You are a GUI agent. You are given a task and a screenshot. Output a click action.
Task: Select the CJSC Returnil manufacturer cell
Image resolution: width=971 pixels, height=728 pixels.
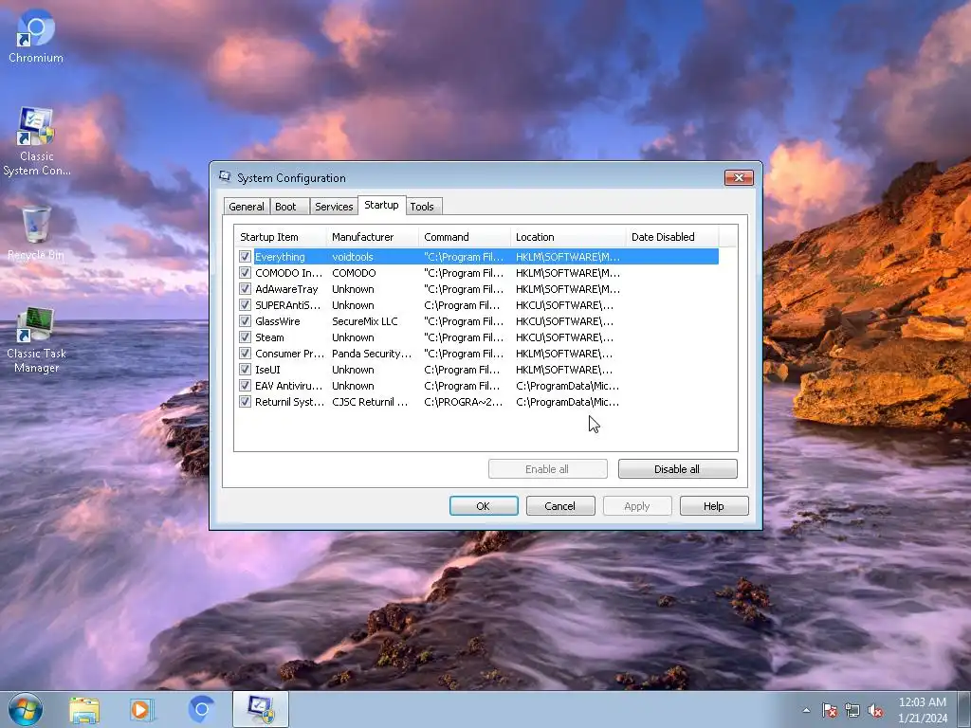tap(370, 401)
